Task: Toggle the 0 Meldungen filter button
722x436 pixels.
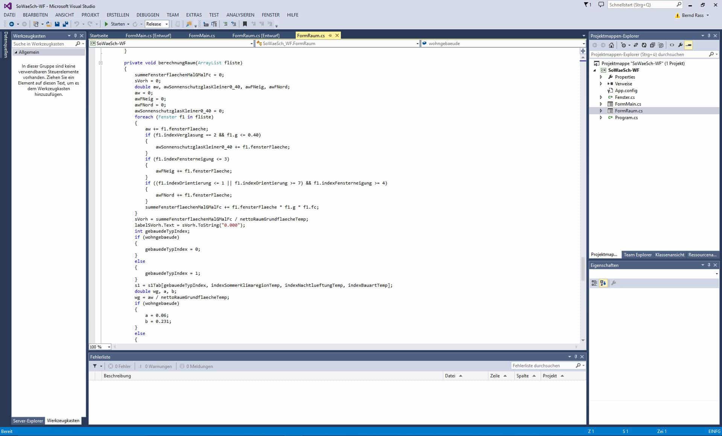Action: point(196,366)
